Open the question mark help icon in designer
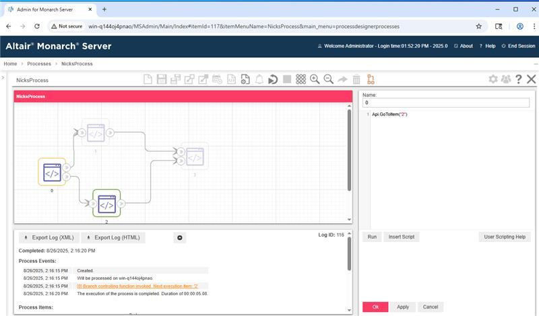The image size is (539, 316). (x=519, y=79)
